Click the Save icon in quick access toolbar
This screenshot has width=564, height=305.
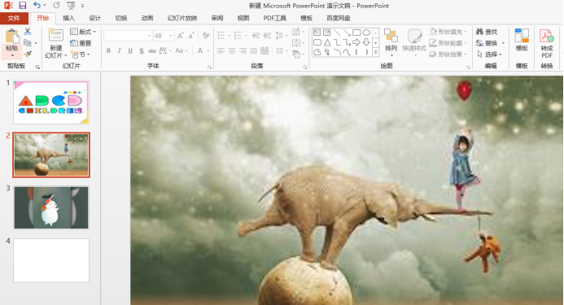[x=22, y=6]
